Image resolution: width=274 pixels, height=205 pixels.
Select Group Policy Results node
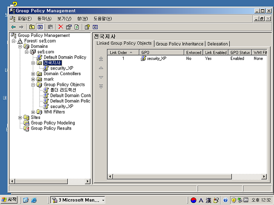(51, 128)
